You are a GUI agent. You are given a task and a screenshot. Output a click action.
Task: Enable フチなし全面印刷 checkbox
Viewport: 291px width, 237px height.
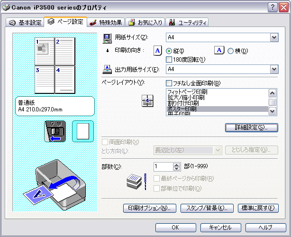[169, 83]
